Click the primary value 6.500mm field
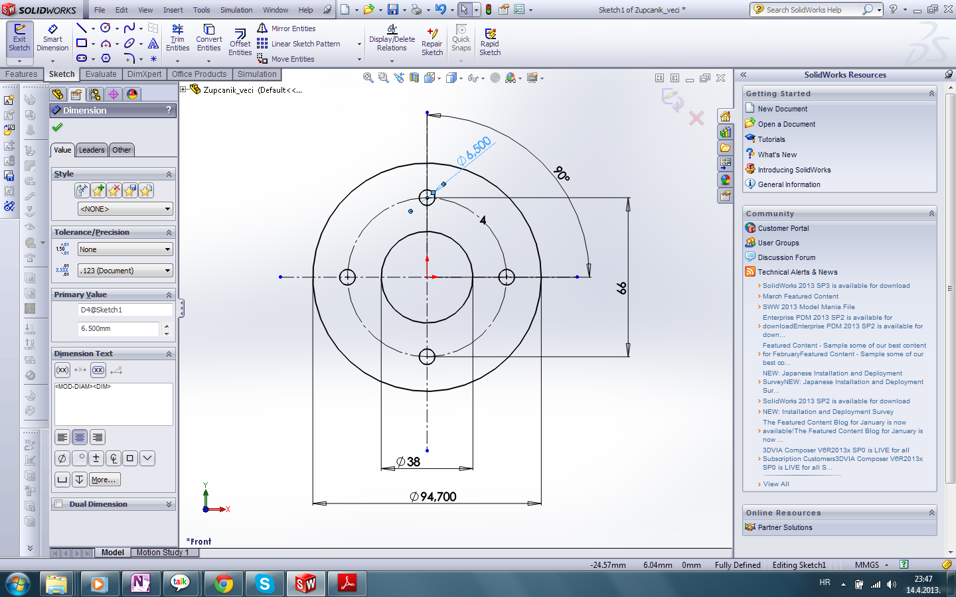The height and width of the screenshot is (597, 956). point(118,328)
